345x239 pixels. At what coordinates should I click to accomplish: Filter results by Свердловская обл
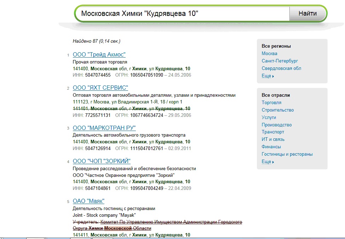click(281, 68)
